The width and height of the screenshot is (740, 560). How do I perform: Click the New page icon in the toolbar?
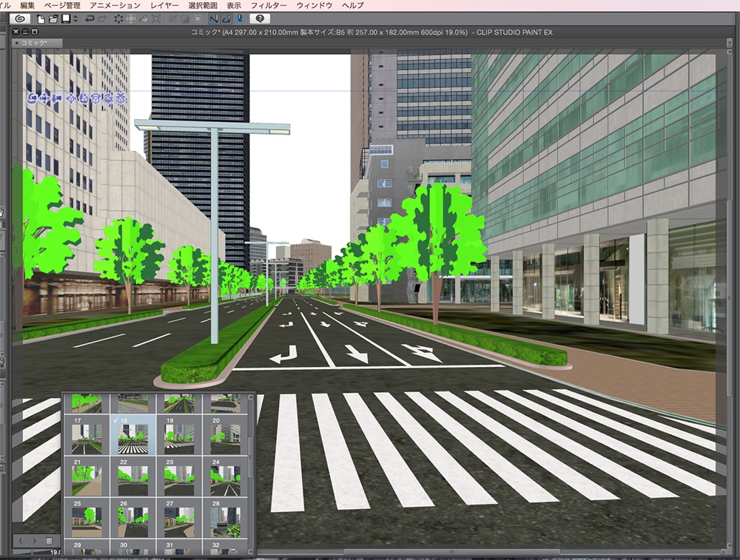click(x=41, y=18)
